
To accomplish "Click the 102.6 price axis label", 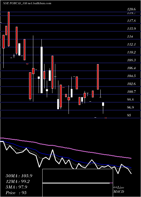I will click(131, 84).
